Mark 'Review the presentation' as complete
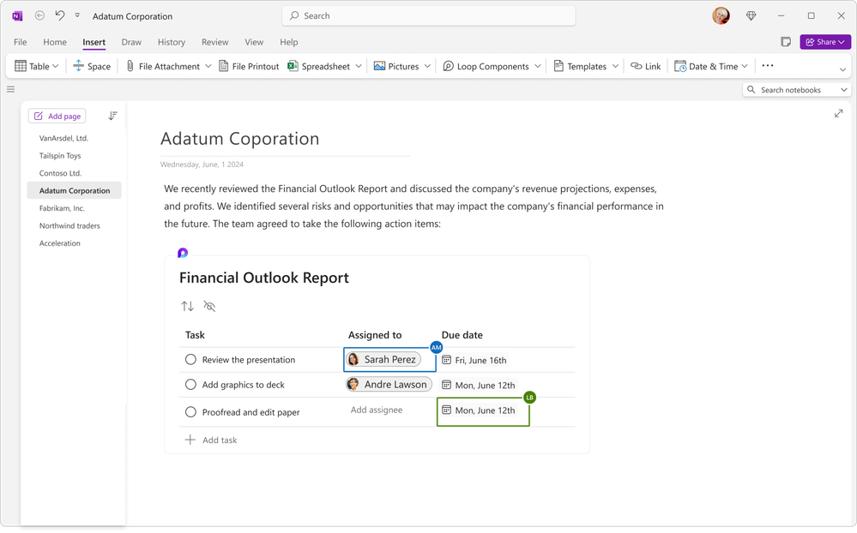Screen dimensions: 857x533 (x=190, y=359)
